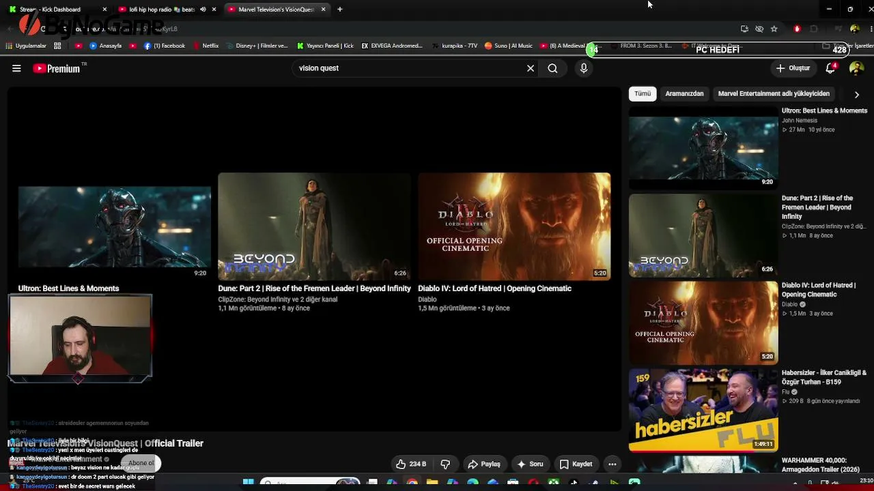Screen dimensions: 874x491
Task: Close the Kick Dashboard browser tab
Action: (104, 10)
